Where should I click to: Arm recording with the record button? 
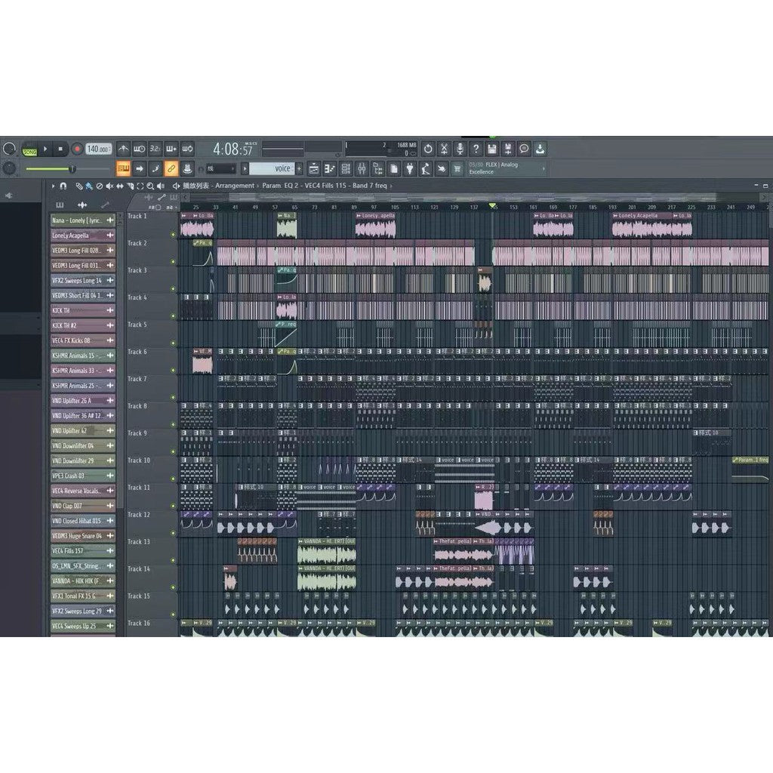click(77, 149)
